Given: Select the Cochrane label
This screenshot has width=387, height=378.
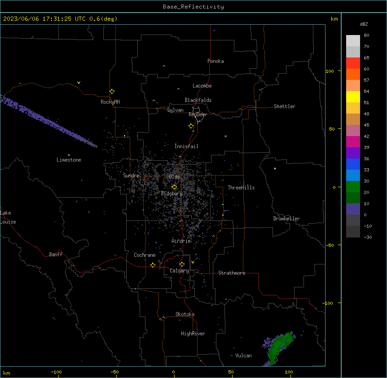Looking at the screenshot, I should point(145,255).
